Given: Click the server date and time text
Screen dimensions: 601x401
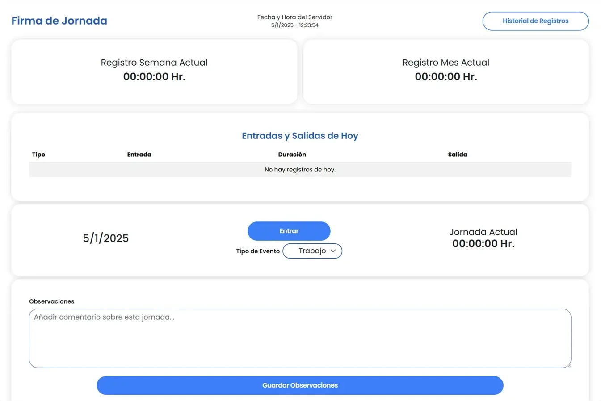Looking at the screenshot, I should pos(294,21).
